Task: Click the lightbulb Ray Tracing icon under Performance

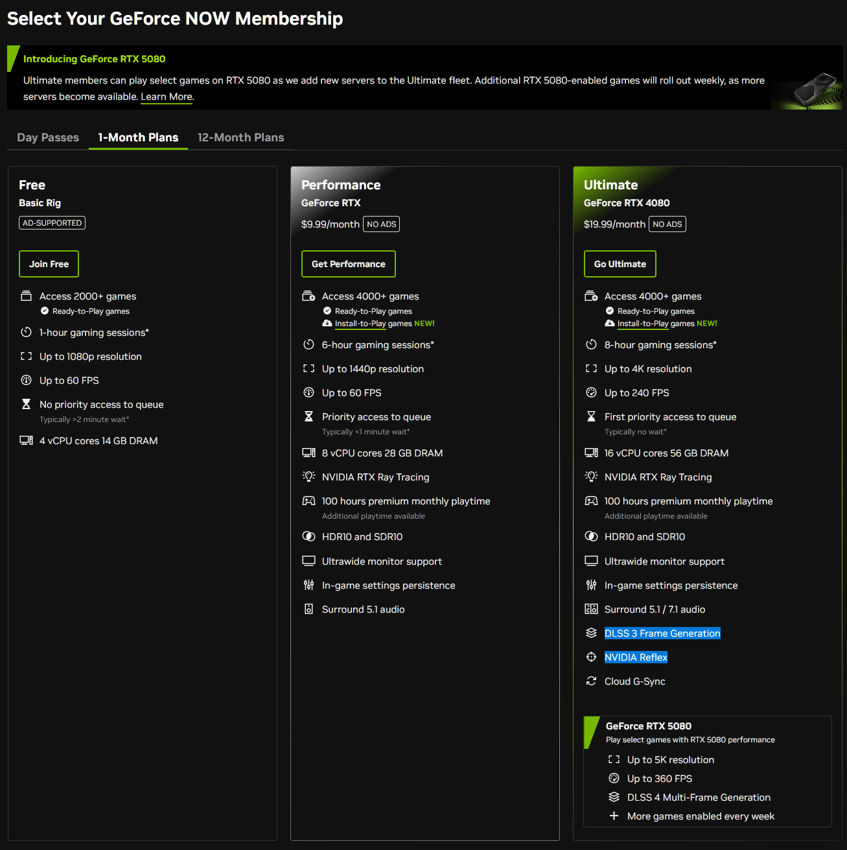Action: [308, 477]
